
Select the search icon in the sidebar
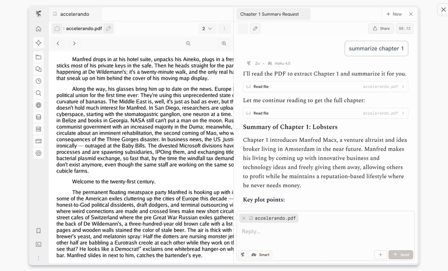[x=39, y=93]
